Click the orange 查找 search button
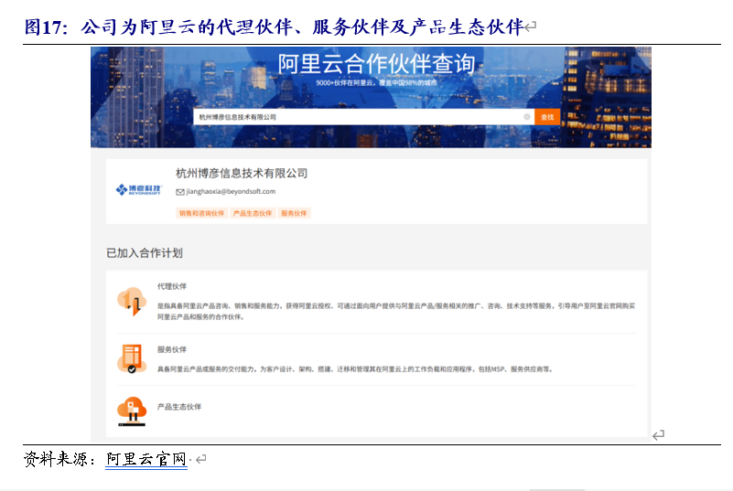Image resolution: width=733 pixels, height=491 pixels. click(x=547, y=117)
